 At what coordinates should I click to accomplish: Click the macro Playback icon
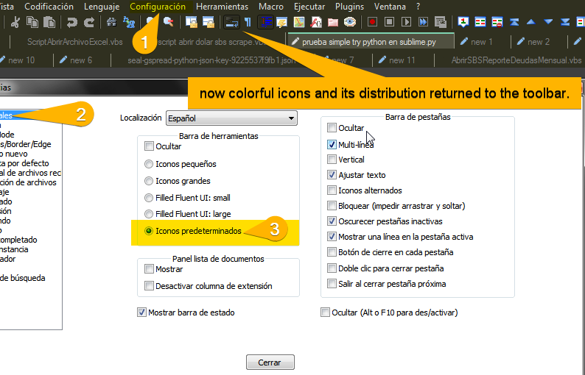coord(406,22)
